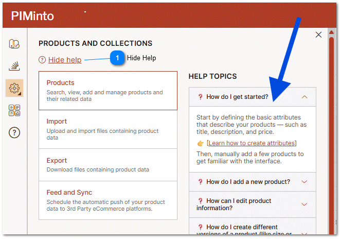
Task: Follow 'Learn how to create attributes' link
Action: [x=252, y=143]
